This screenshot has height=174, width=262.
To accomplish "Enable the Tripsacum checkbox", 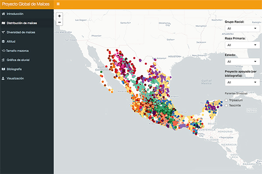I will 226,100.
